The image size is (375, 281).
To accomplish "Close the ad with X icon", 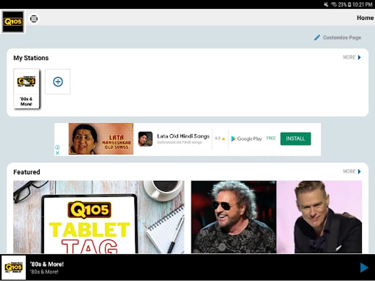I will 57,153.
